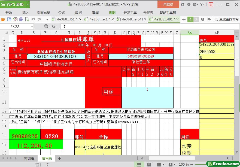
Task: Open the window list dropdown icon
Action: (x=209, y=19)
